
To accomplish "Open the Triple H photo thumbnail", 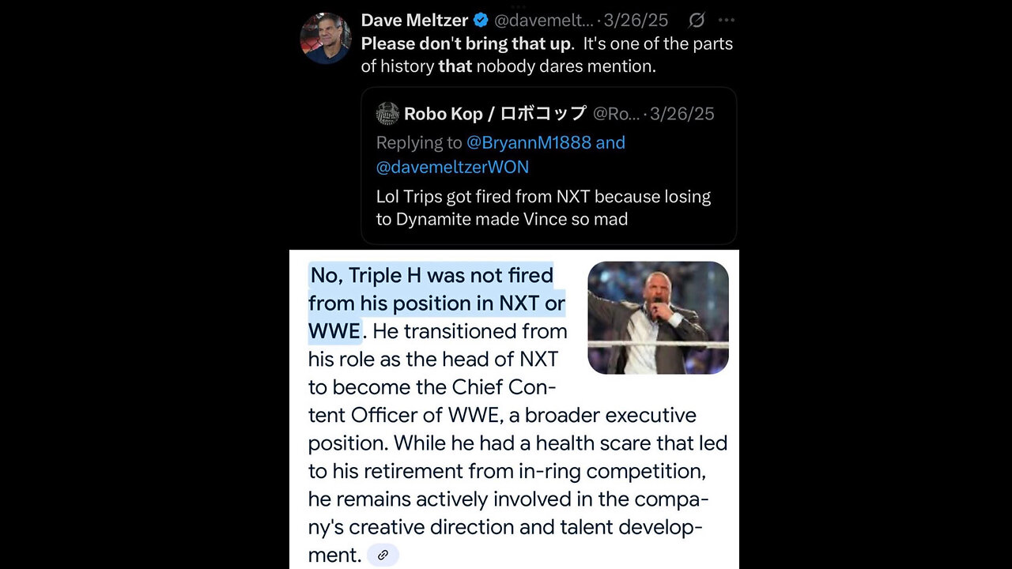I will click(658, 318).
